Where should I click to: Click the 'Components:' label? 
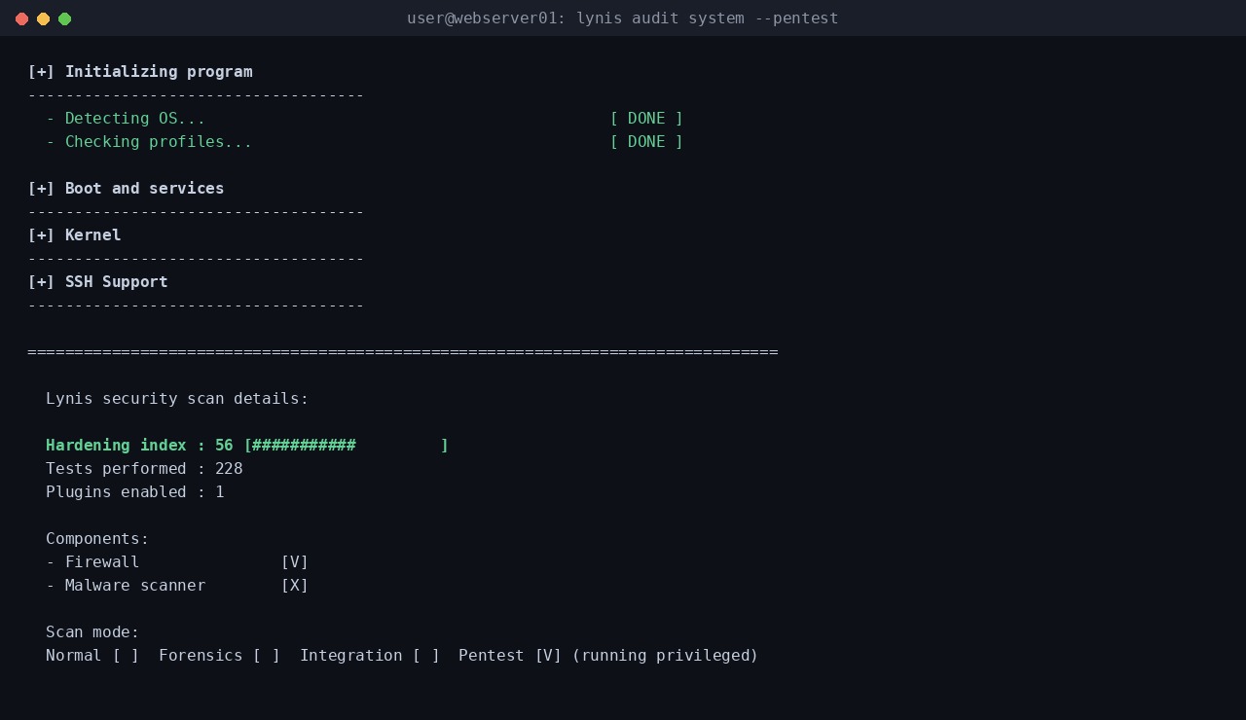coord(97,539)
